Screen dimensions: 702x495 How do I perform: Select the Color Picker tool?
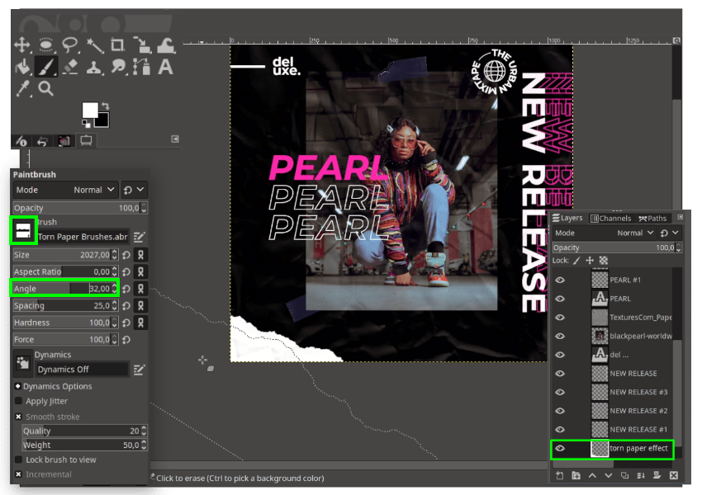click(x=22, y=88)
